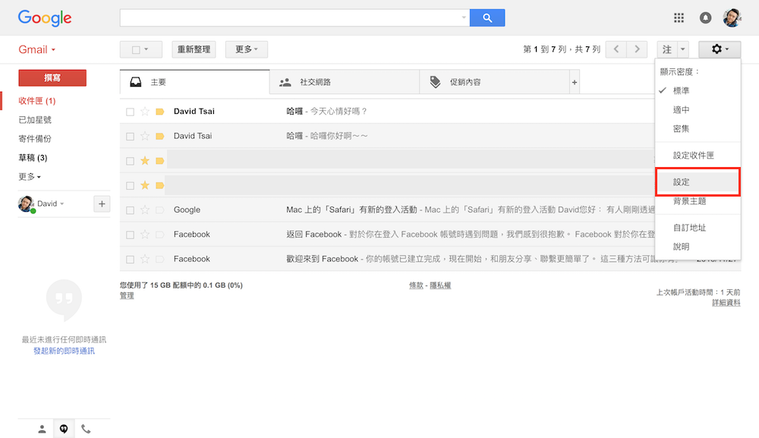The height and width of the screenshot is (438, 759).
Task: Expand the 更多 labels list in the sidebar
Action: click(x=30, y=177)
